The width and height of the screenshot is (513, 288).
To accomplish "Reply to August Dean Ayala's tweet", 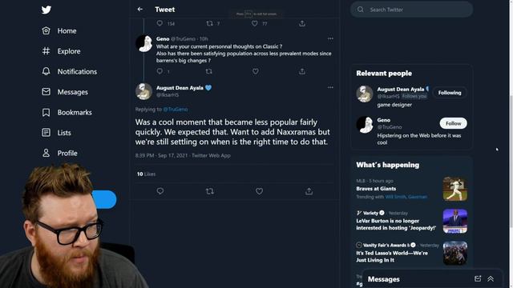I will [160, 191].
